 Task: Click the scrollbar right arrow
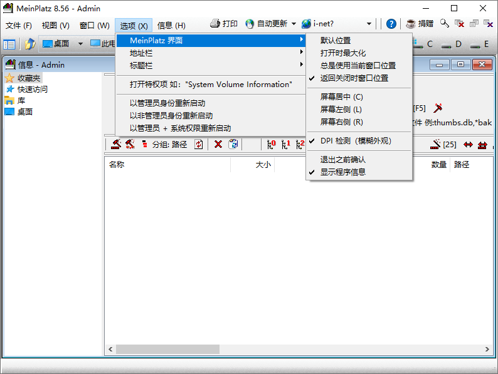point(487,350)
